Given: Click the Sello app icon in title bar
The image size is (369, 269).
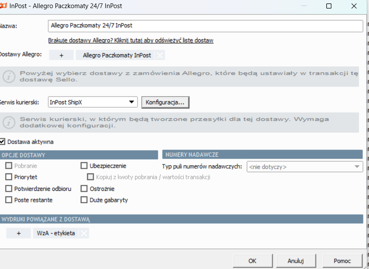Looking at the screenshot, I should 3,5.
